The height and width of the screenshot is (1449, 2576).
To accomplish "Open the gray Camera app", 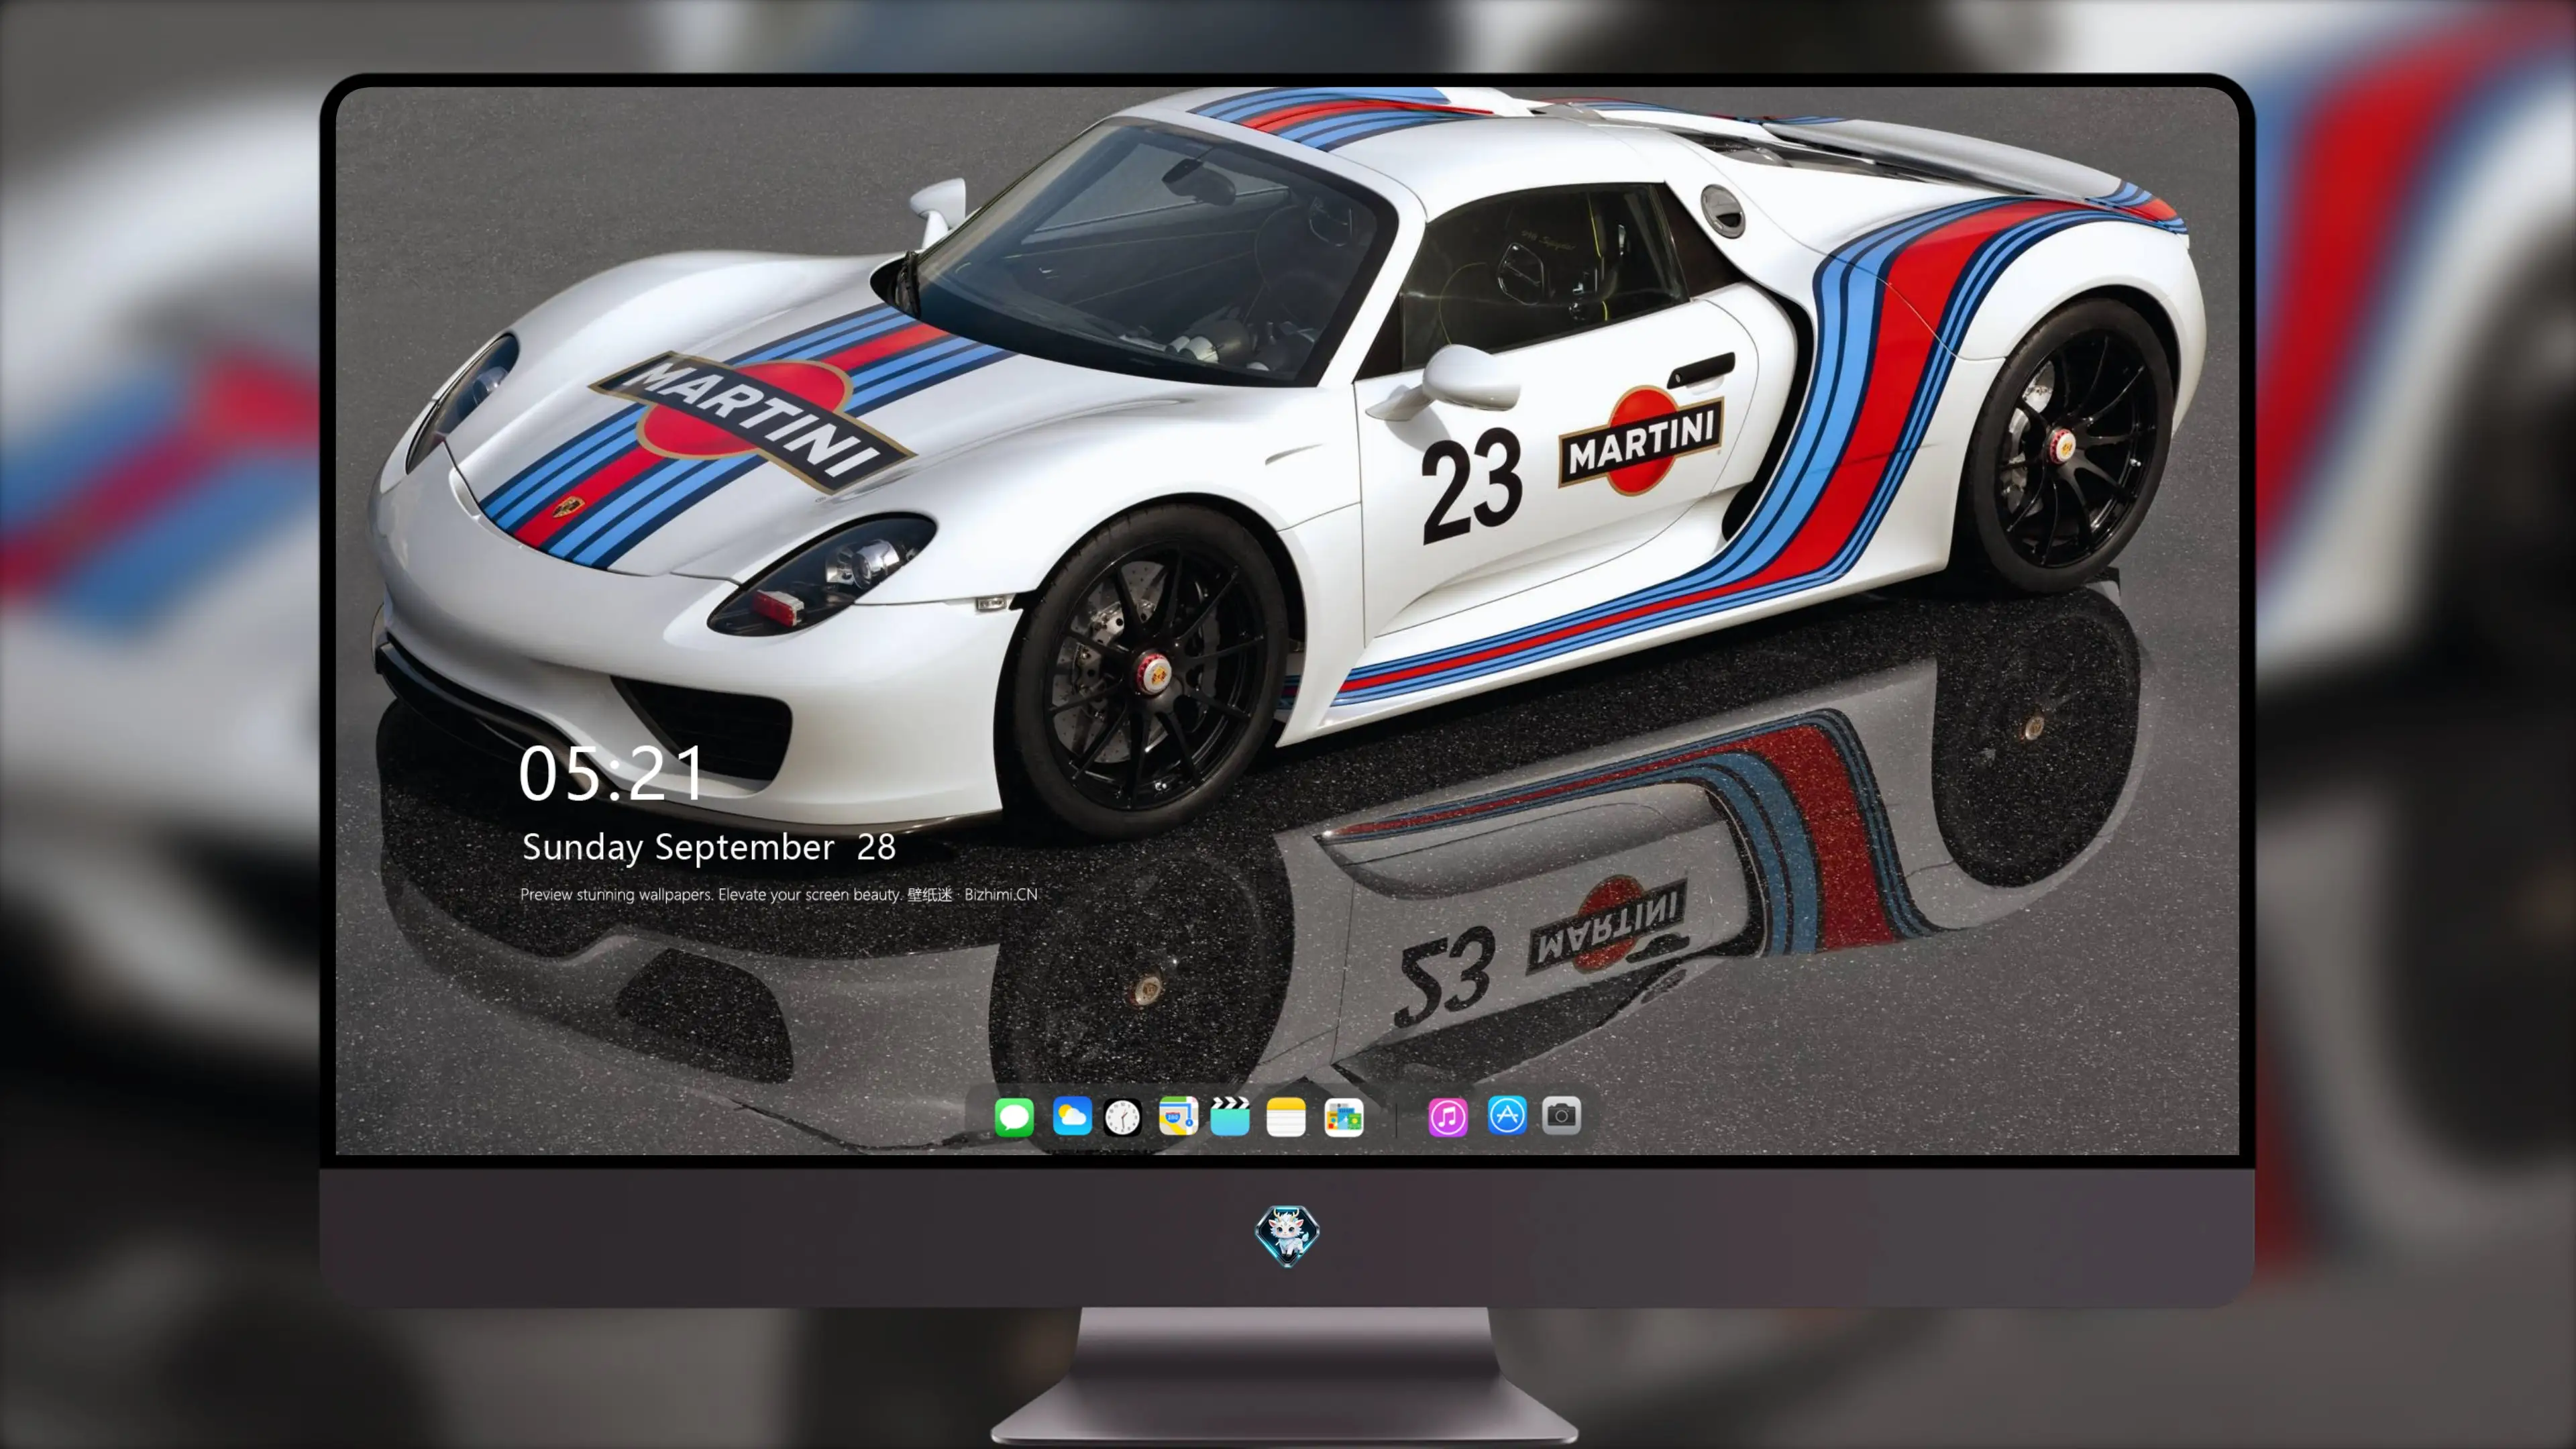I will [1561, 1115].
